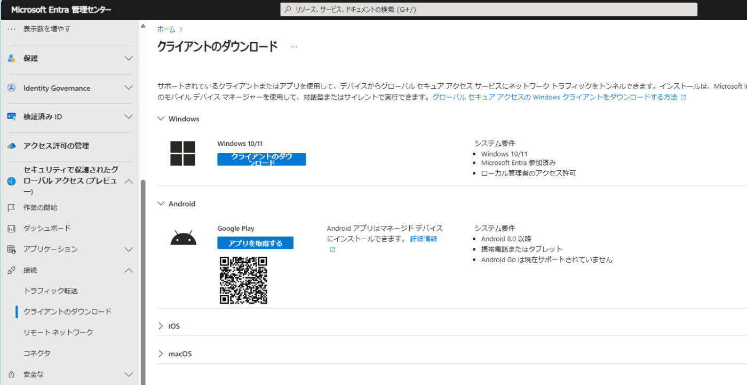
Task: Click the アプリケーション grid icon
Action: [11, 249]
